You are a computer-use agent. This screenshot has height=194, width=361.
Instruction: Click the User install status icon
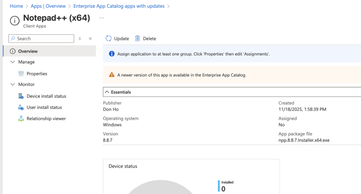pos(21,107)
